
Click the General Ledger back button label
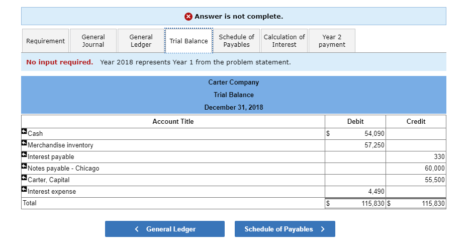click(x=171, y=229)
